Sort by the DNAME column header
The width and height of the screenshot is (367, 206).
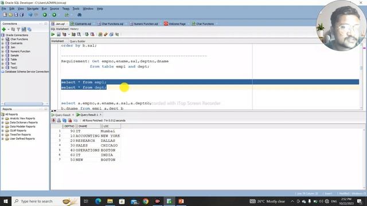[x=88, y=126]
